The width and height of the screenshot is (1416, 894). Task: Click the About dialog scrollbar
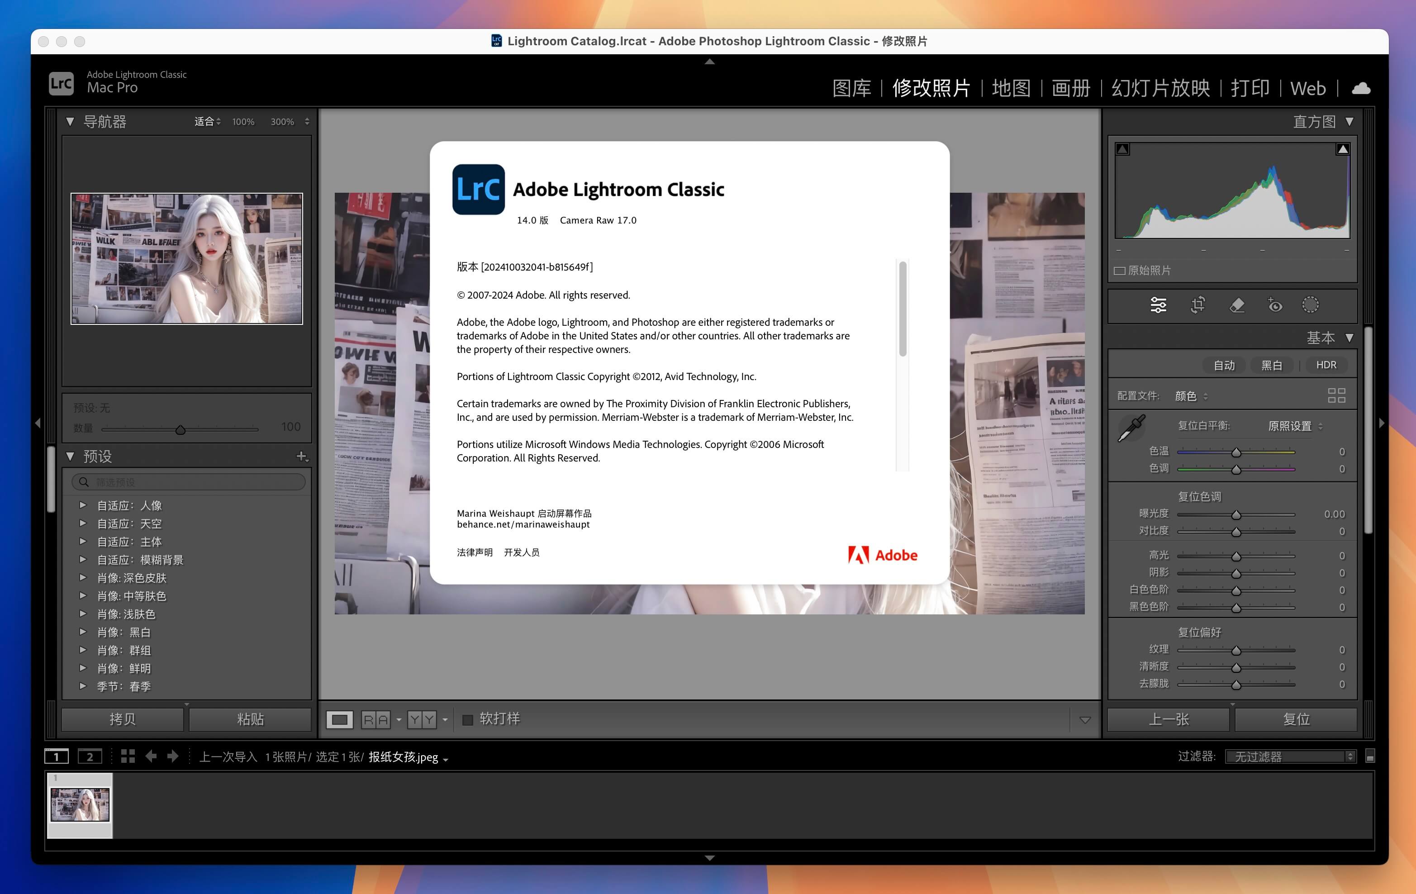pos(903,309)
